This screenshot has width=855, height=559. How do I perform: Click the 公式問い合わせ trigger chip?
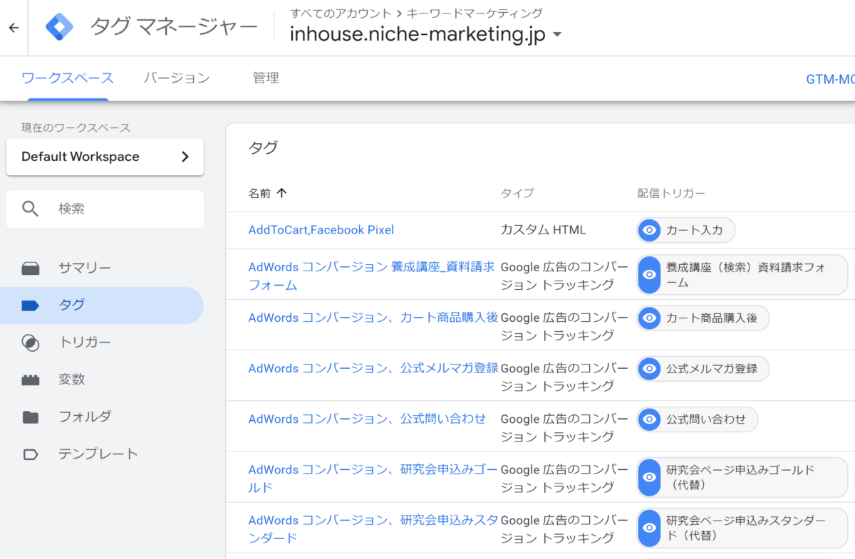[698, 419]
